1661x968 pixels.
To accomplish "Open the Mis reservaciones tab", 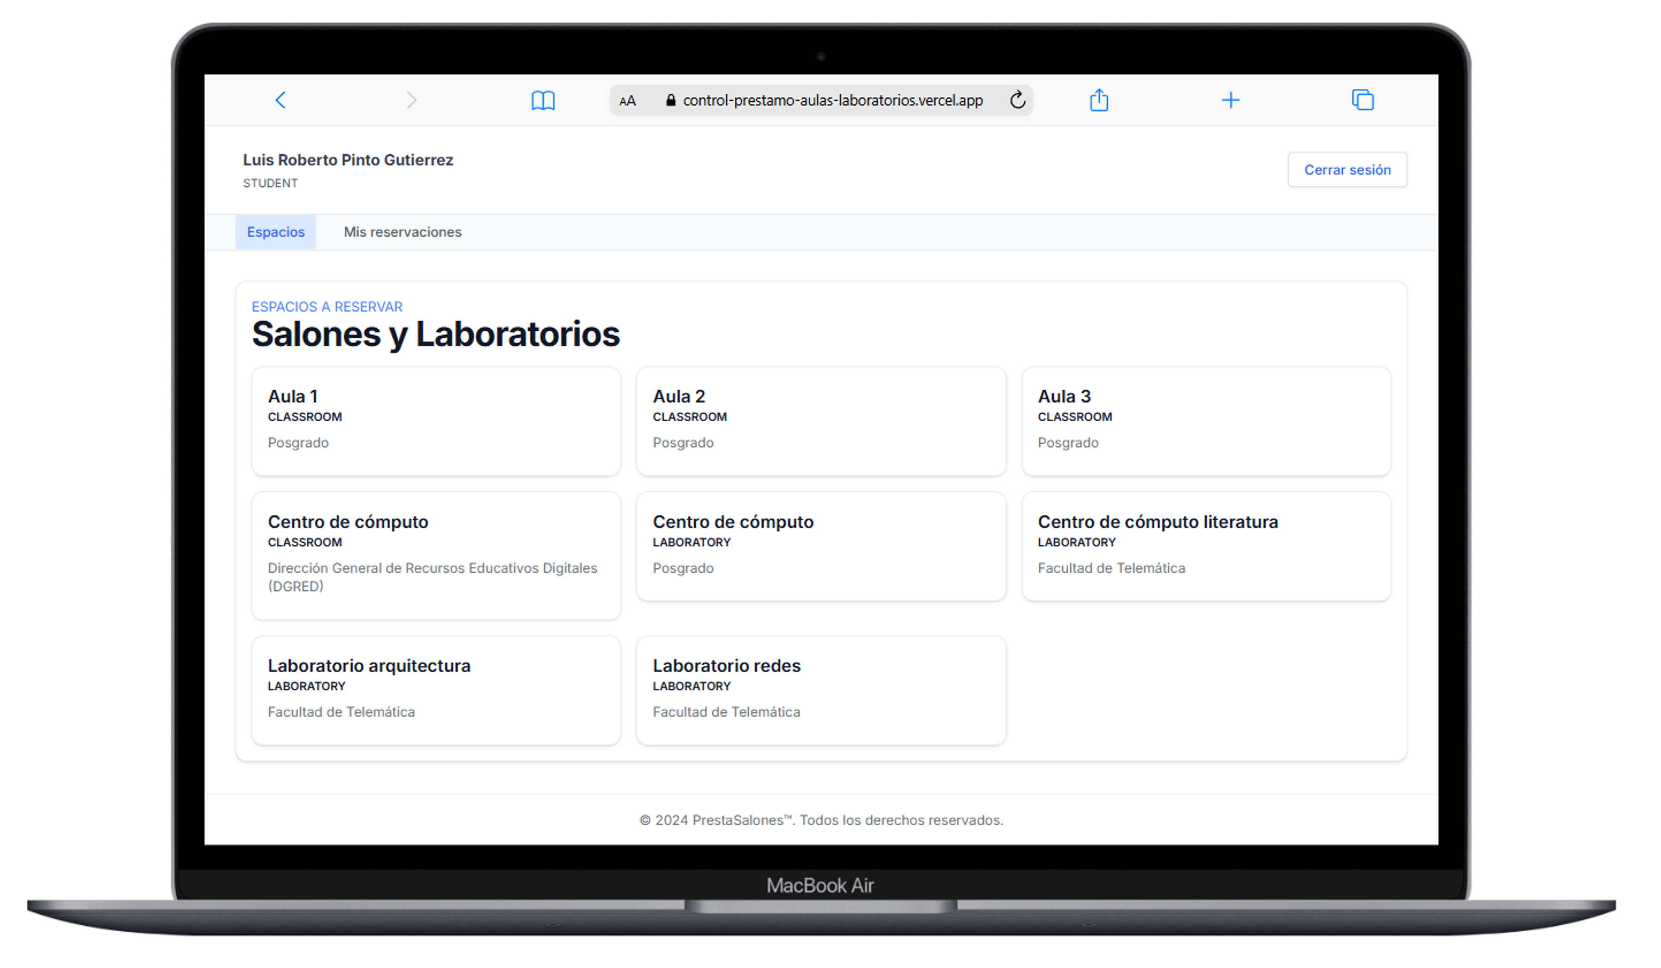I will pos(402,231).
